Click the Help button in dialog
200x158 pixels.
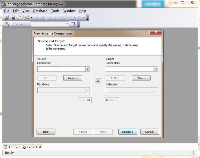click(x=46, y=132)
